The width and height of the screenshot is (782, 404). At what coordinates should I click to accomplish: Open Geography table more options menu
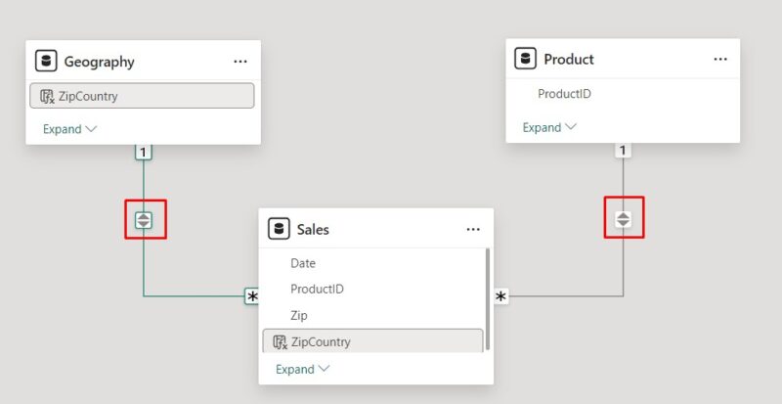click(x=240, y=61)
